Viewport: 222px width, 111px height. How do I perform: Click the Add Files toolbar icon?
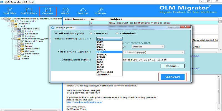click(10, 10)
